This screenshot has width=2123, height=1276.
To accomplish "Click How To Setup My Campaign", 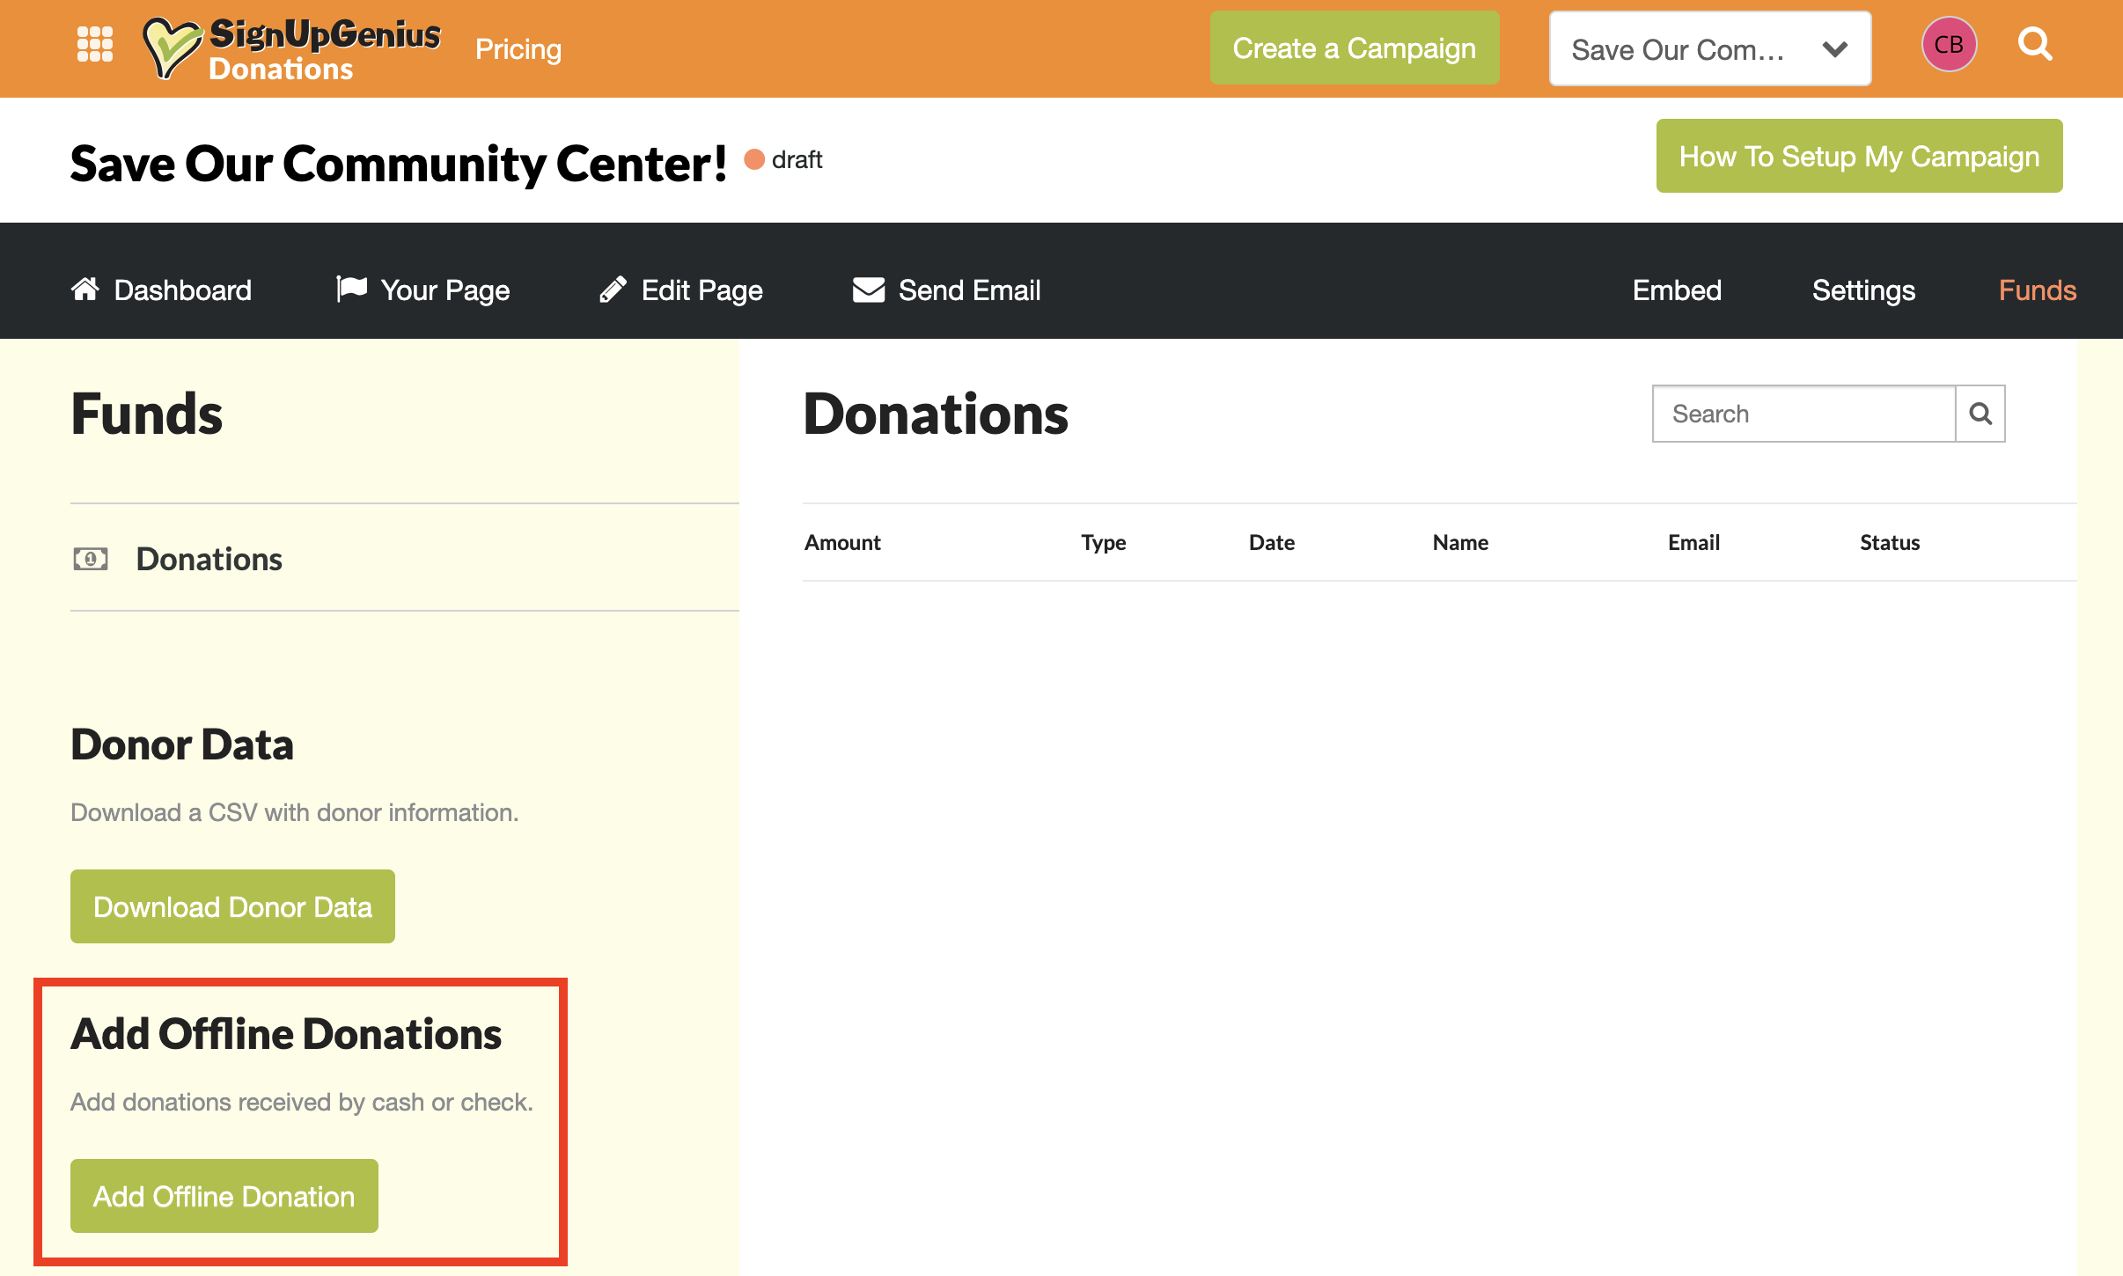I will (1859, 156).
